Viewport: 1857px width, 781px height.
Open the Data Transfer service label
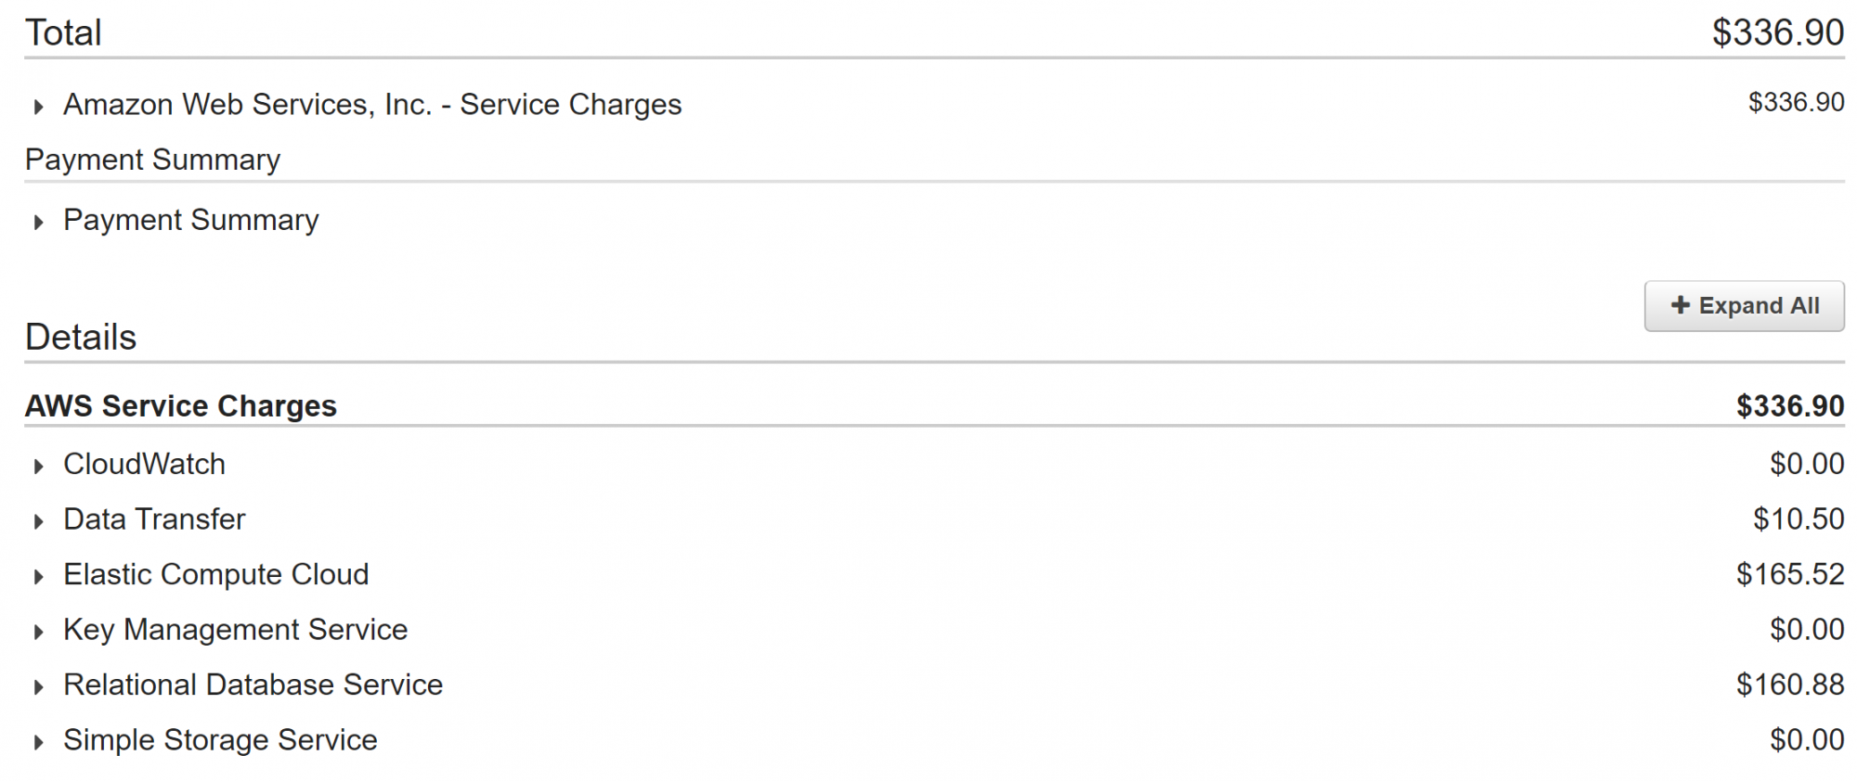[154, 519]
